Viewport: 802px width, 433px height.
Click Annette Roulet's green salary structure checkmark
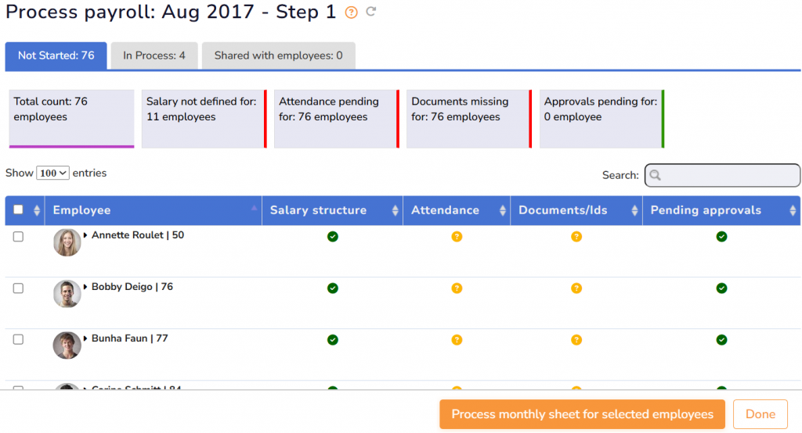(x=333, y=236)
